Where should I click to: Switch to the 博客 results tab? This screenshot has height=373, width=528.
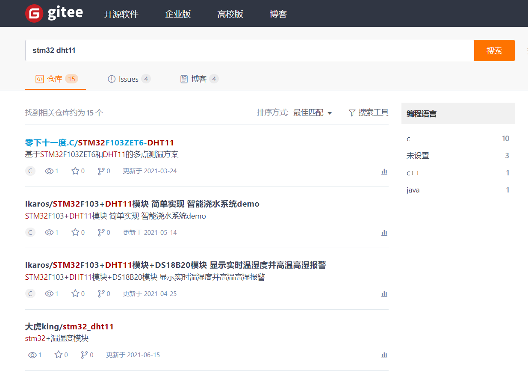coord(199,79)
